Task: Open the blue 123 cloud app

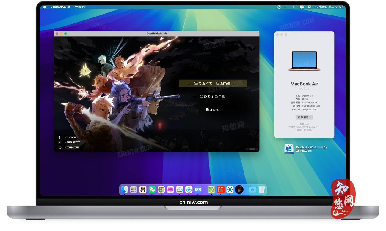Action: 198,189
